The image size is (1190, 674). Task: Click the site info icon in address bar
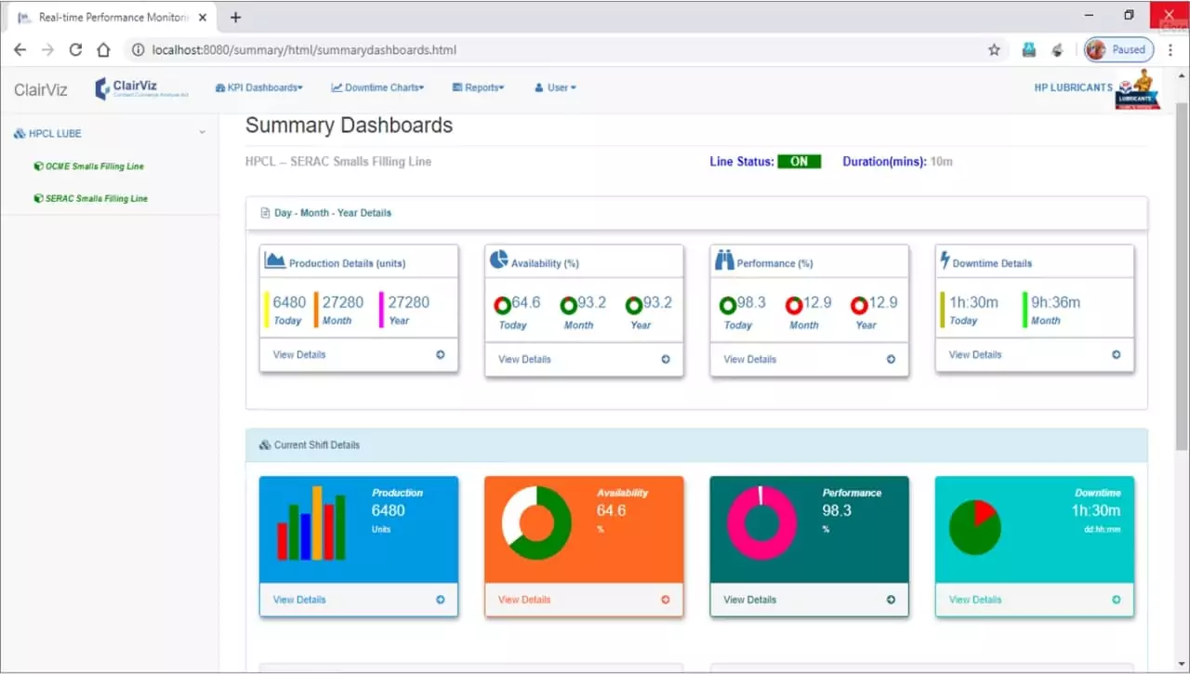[138, 50]
